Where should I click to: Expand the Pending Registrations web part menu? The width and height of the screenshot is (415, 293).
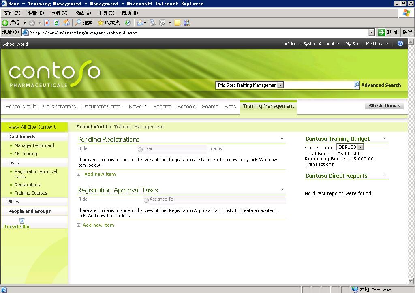coord(282,139)
